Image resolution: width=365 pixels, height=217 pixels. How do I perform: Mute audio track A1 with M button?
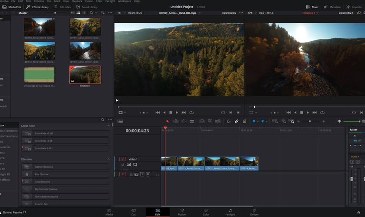click(148, 174)
